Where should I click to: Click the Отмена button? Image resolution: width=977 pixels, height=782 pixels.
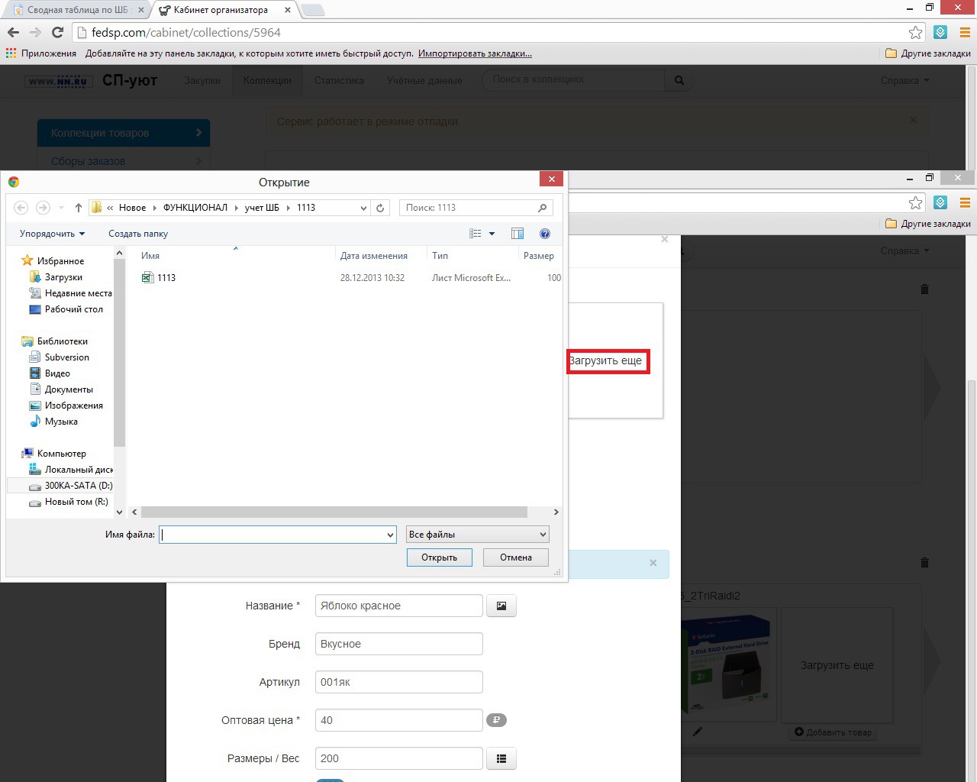(516, 557)
